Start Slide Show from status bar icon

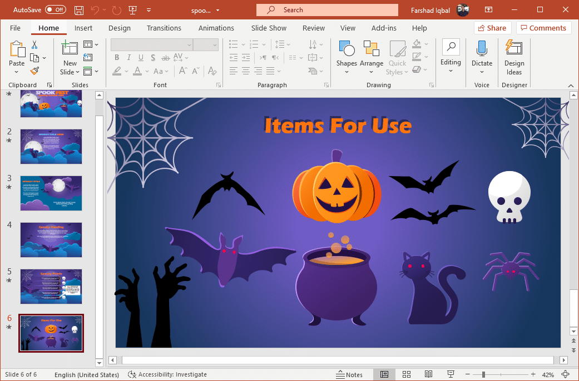coord(451,375)
